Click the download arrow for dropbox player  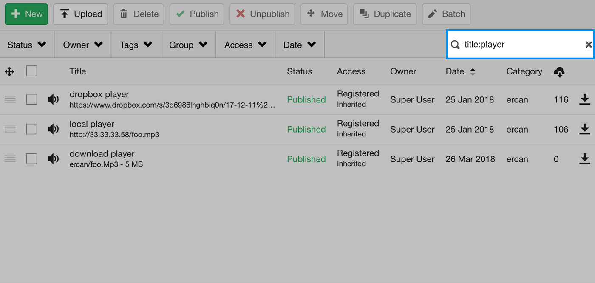point(585,99)
